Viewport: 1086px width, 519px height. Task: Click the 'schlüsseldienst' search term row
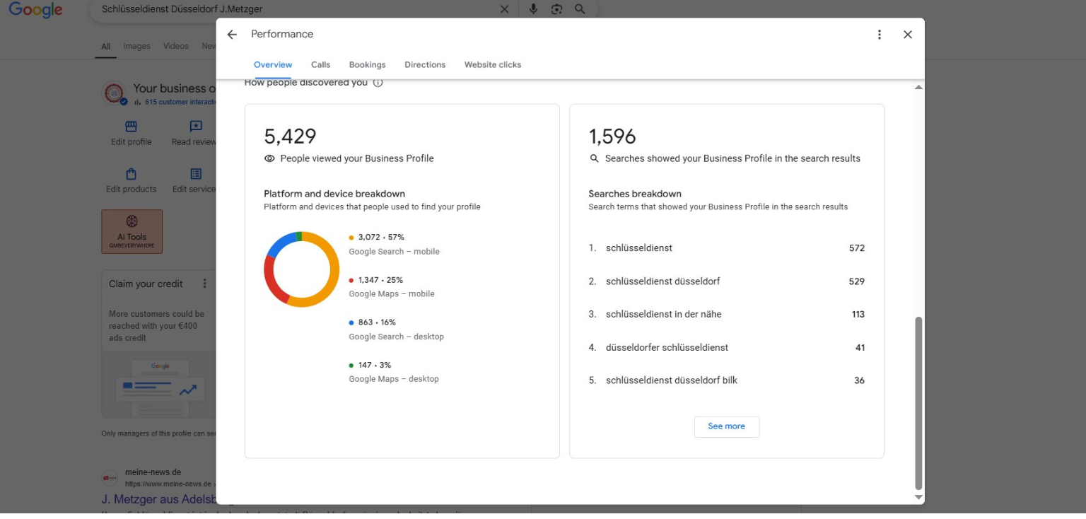[x=726, y=248]
